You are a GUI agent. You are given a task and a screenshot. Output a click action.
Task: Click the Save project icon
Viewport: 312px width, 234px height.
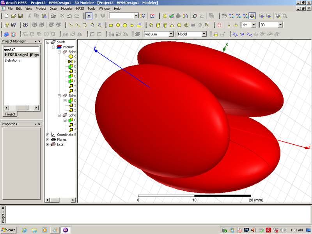(20, 16)
